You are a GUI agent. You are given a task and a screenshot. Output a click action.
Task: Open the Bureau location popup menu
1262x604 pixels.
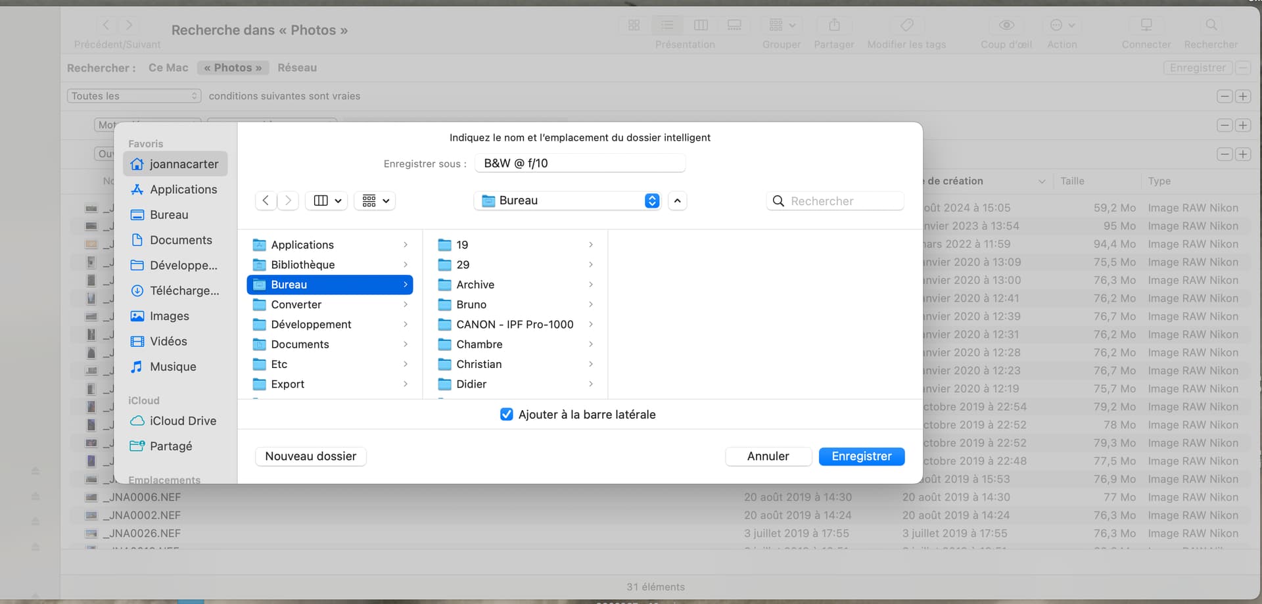pyautogui.click(x=569, y=200)
